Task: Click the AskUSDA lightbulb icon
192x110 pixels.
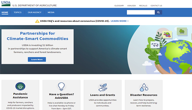Action: pyautogui.click(x=61, y=86)
